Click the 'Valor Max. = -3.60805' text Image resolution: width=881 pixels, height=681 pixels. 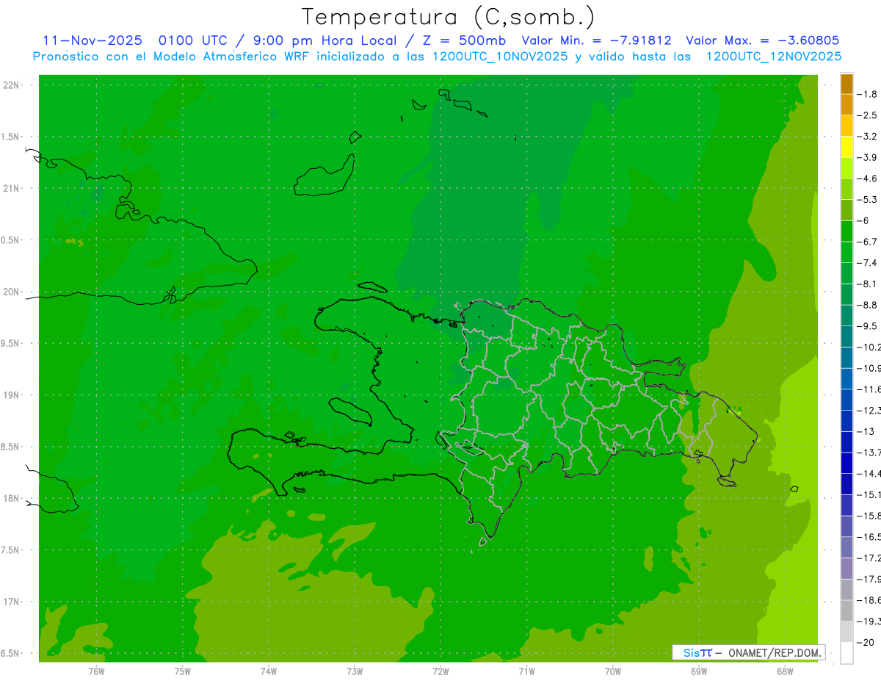point(763,40)
